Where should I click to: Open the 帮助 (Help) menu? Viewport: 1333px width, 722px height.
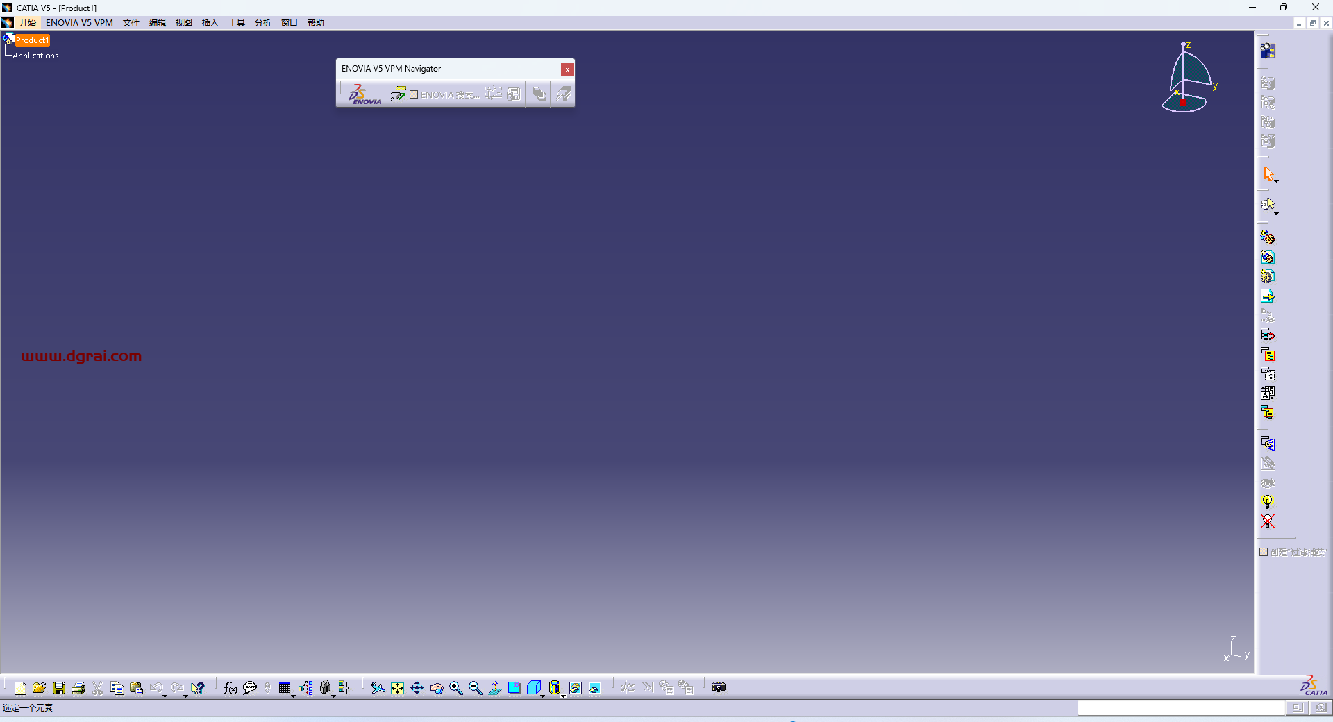click(316, 23)
